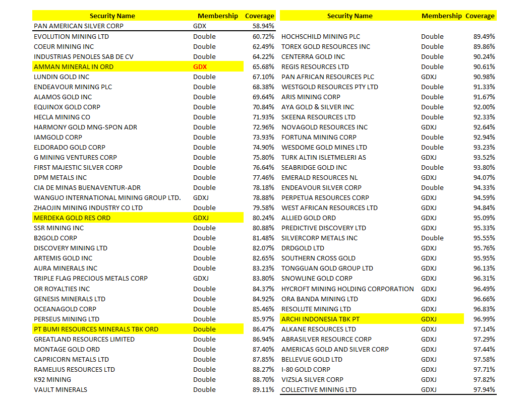Select the 97.94% coverage value
529x405 pixels.
(x=484, y=390)
